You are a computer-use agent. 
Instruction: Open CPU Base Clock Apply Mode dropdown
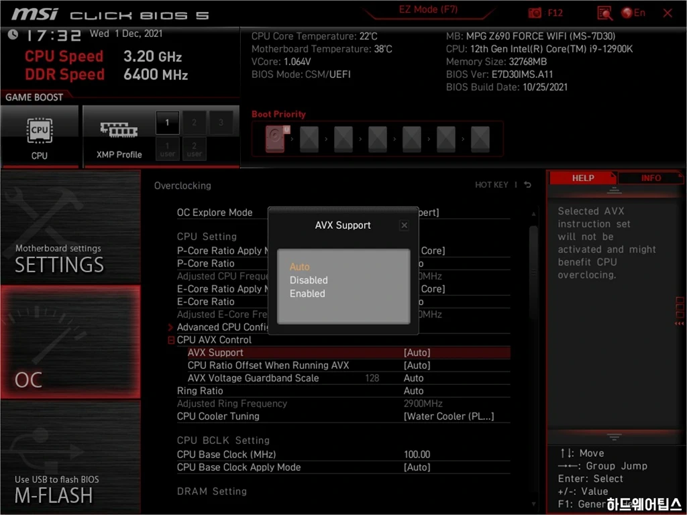coord(417,467)
